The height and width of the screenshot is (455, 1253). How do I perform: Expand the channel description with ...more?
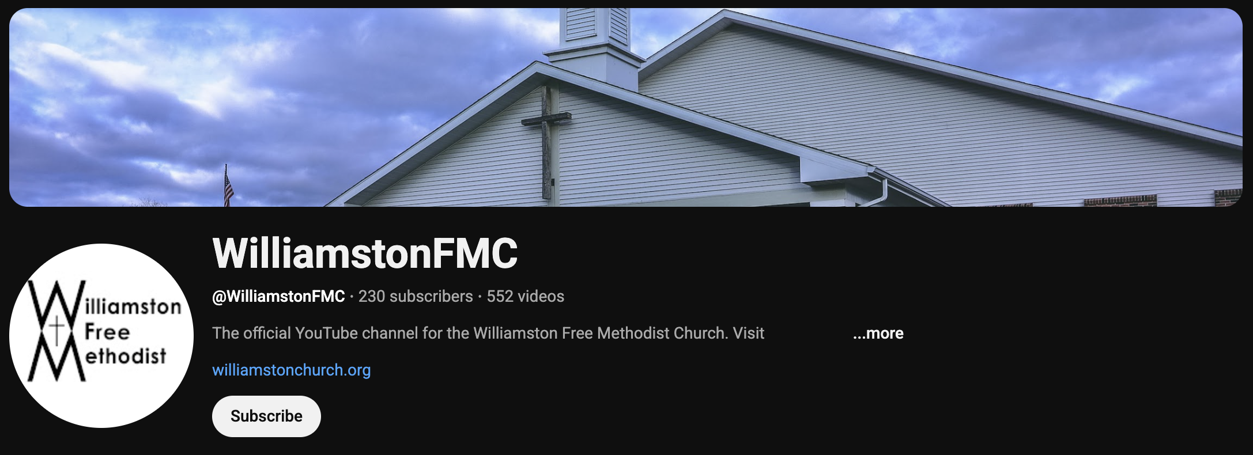(878, 333)
